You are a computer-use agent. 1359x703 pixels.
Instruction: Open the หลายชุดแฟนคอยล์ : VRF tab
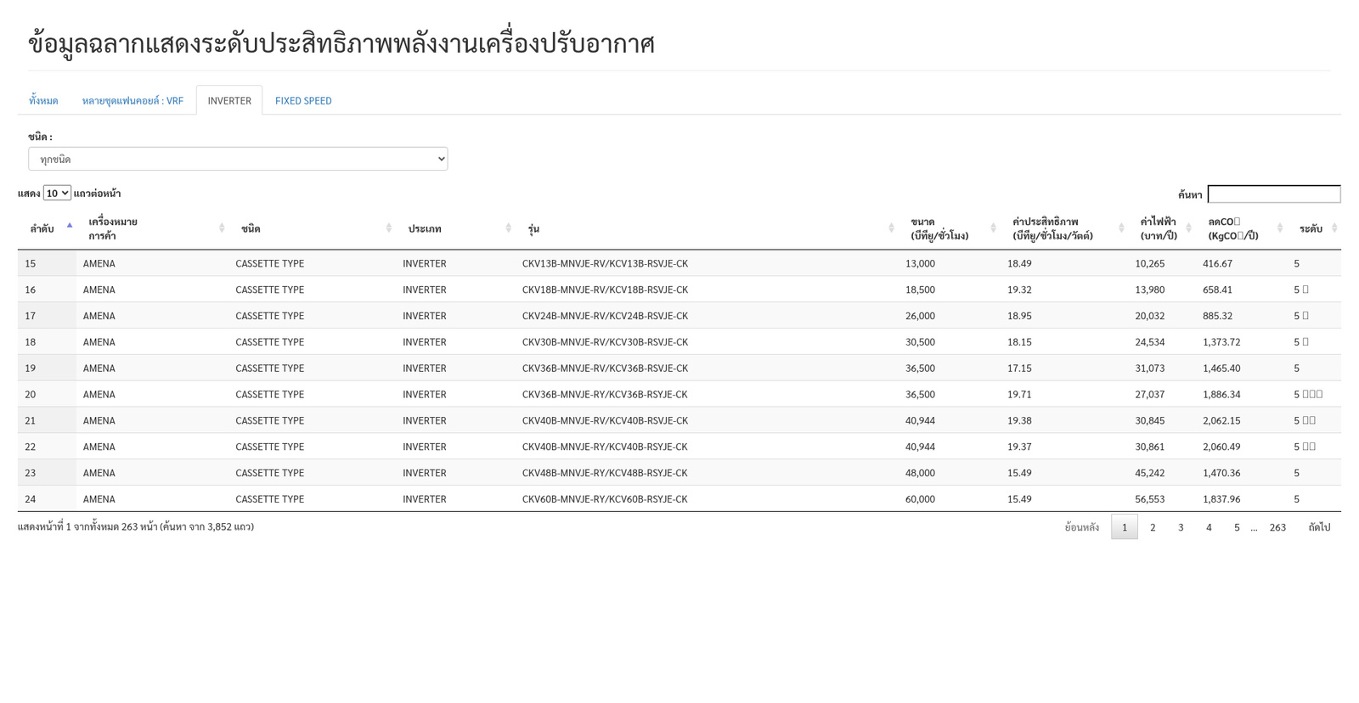click(x=133, y=100)
